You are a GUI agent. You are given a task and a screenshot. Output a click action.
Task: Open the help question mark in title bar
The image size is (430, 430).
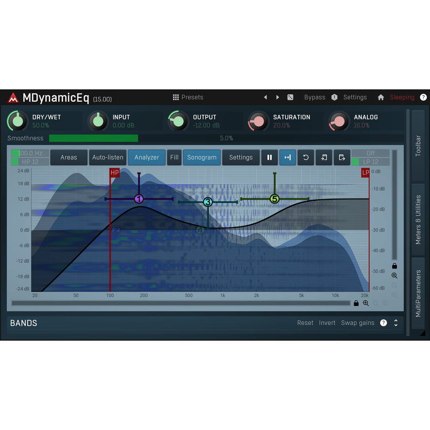pos(423,97)
